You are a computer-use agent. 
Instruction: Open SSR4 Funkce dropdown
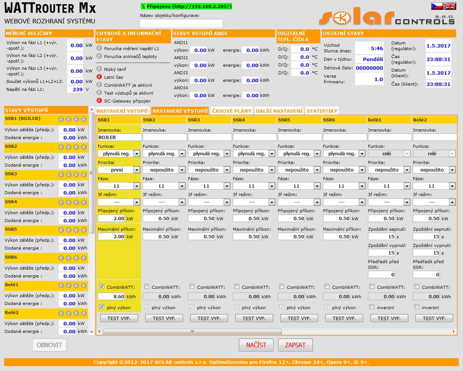[x=254, y=154]
